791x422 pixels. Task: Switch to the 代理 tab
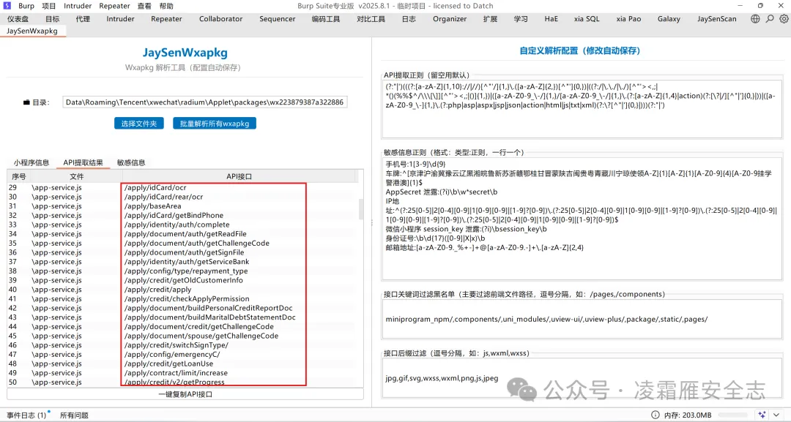coord(83,18)
